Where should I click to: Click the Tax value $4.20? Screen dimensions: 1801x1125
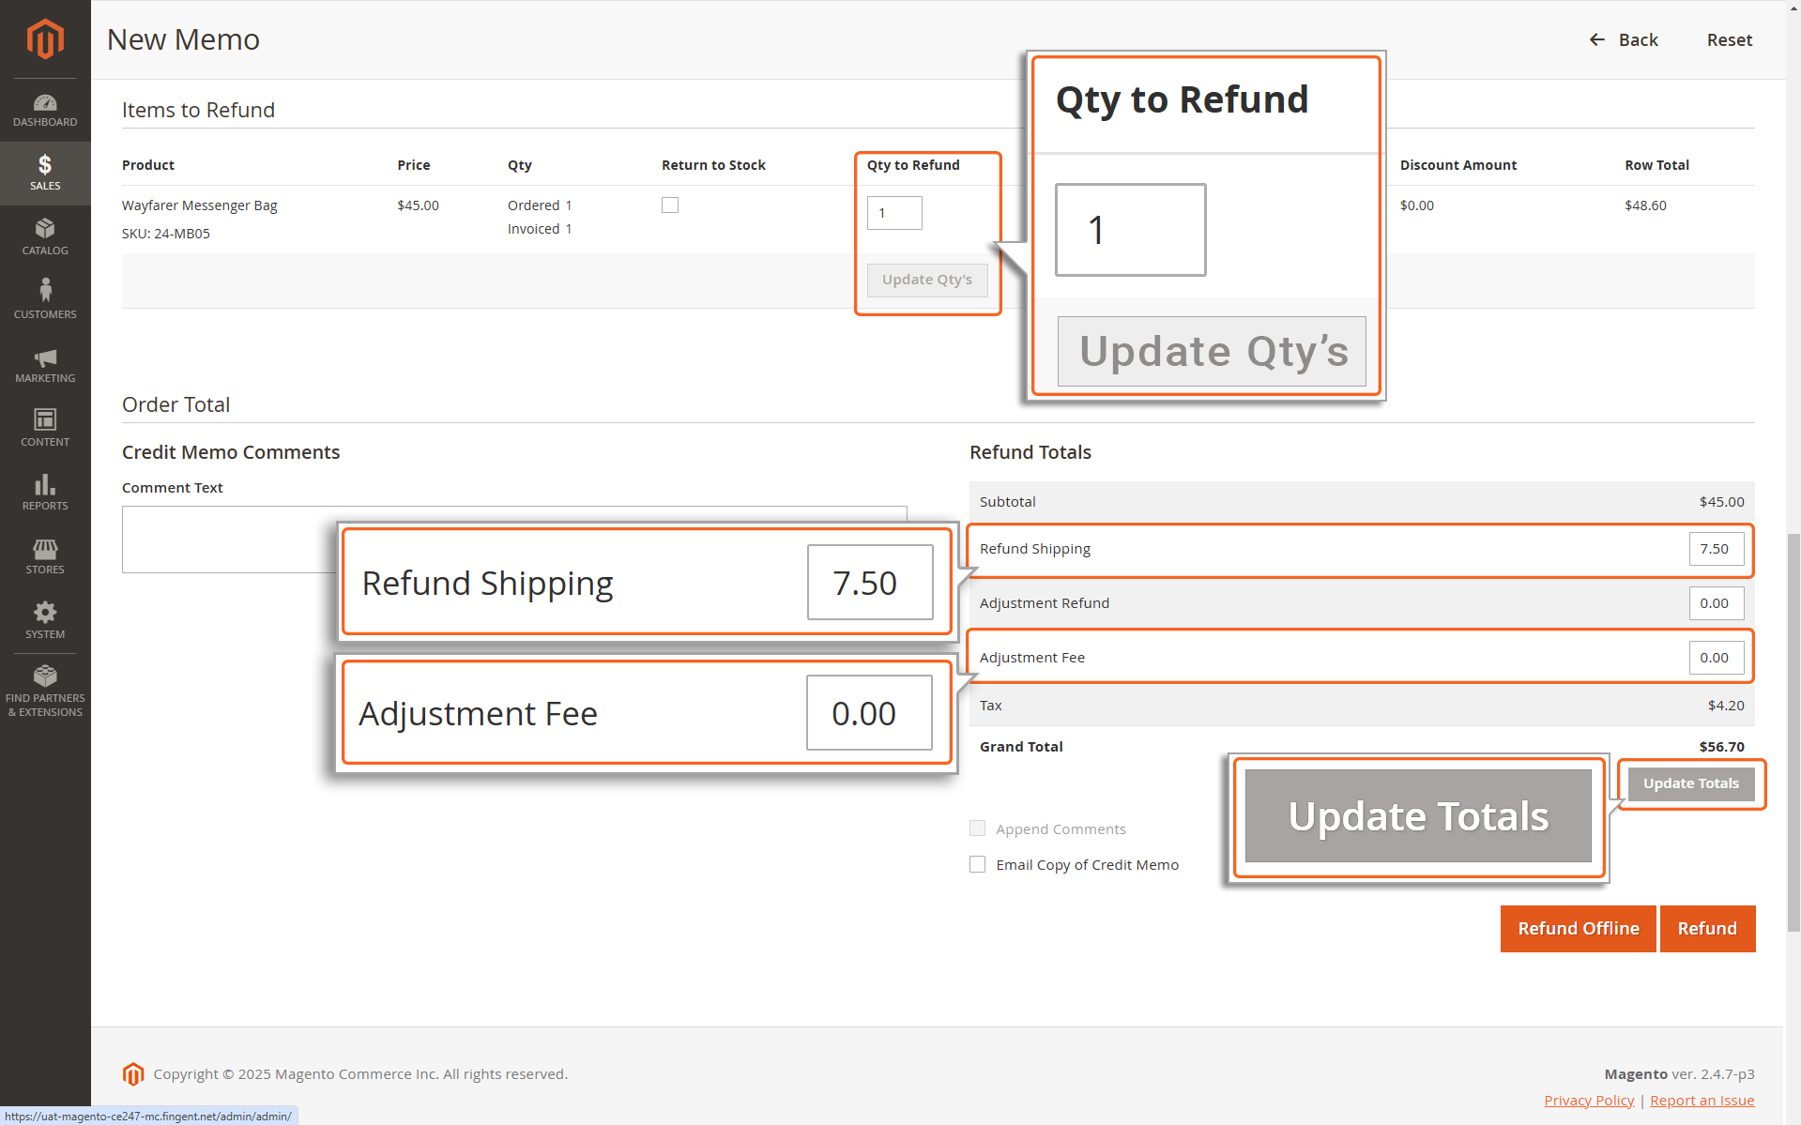click(x=1726, y=706)
